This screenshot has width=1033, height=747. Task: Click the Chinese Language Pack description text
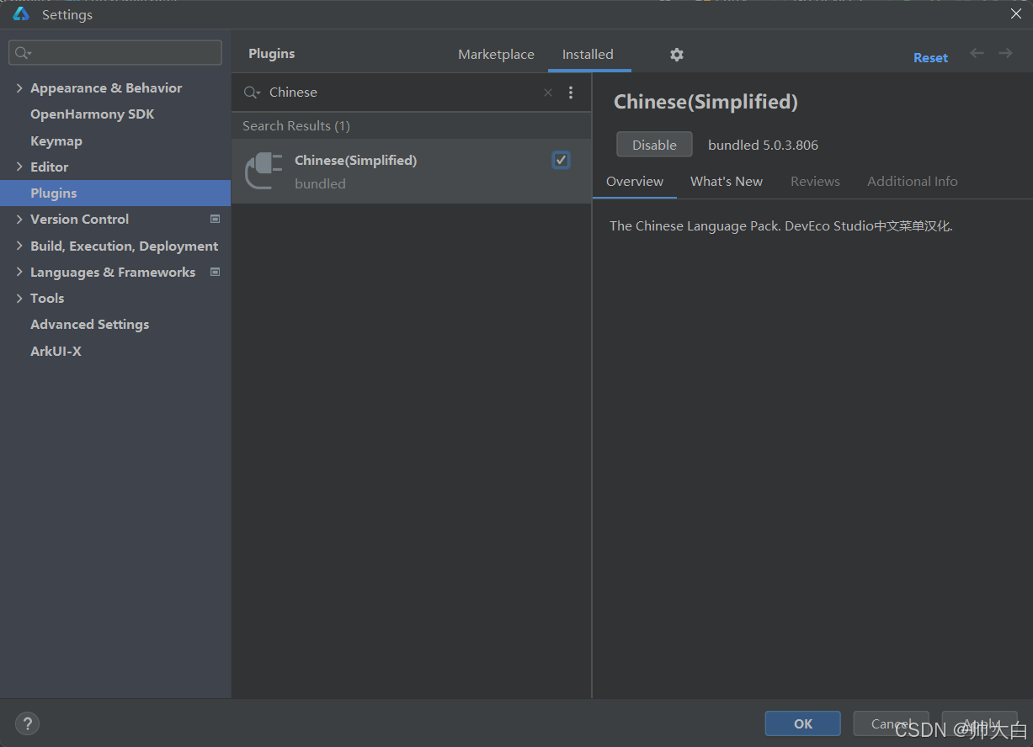(781, 226)
